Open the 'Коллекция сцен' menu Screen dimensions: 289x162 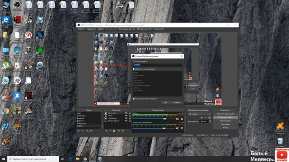126,29
